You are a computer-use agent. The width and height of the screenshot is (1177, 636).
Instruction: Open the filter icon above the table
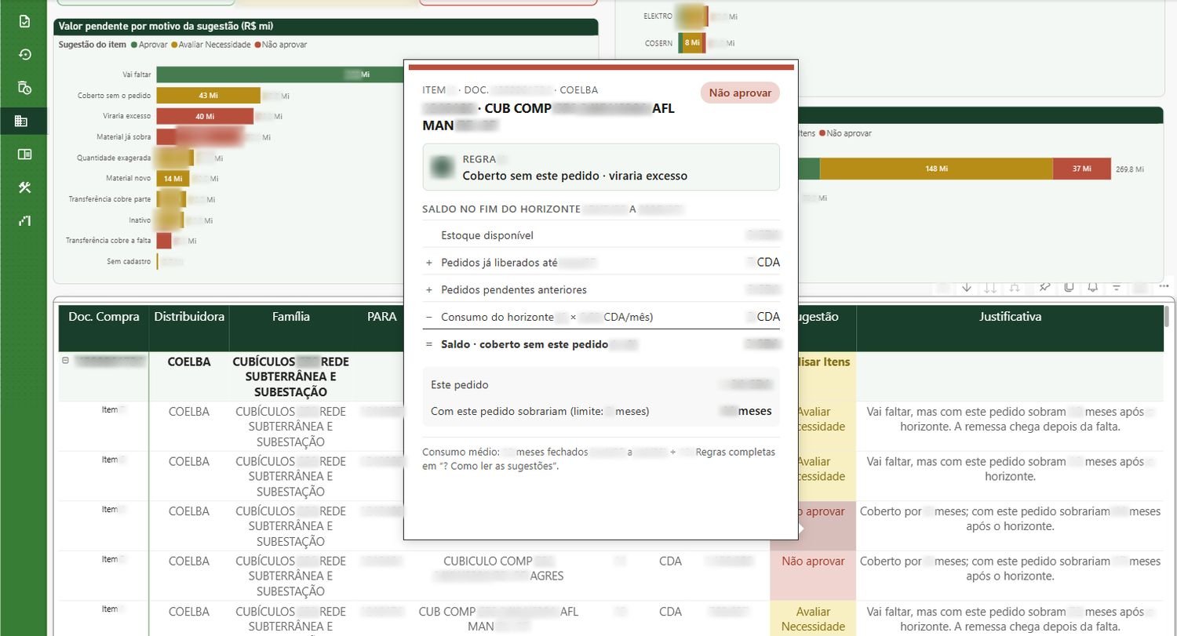pyautogui.click(x=1117, y=288)
